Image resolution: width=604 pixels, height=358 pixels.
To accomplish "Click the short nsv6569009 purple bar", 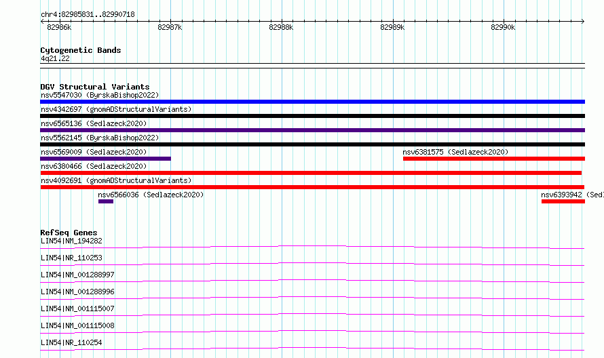I will click(x=106, y=159).
